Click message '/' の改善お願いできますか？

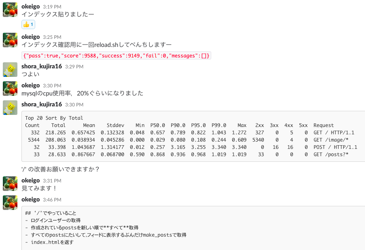coord(61,169)
